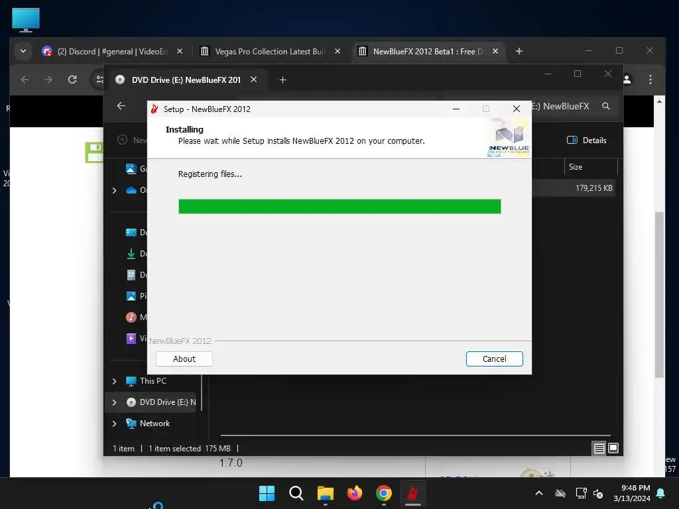Viewport: 679px width, 509px height.
Task: Open the taskbar clock and date
Action: coord(632,493)
